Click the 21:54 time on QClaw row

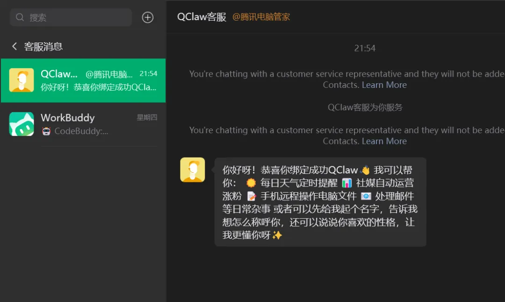pyautogui.click(x=149, y=74)
